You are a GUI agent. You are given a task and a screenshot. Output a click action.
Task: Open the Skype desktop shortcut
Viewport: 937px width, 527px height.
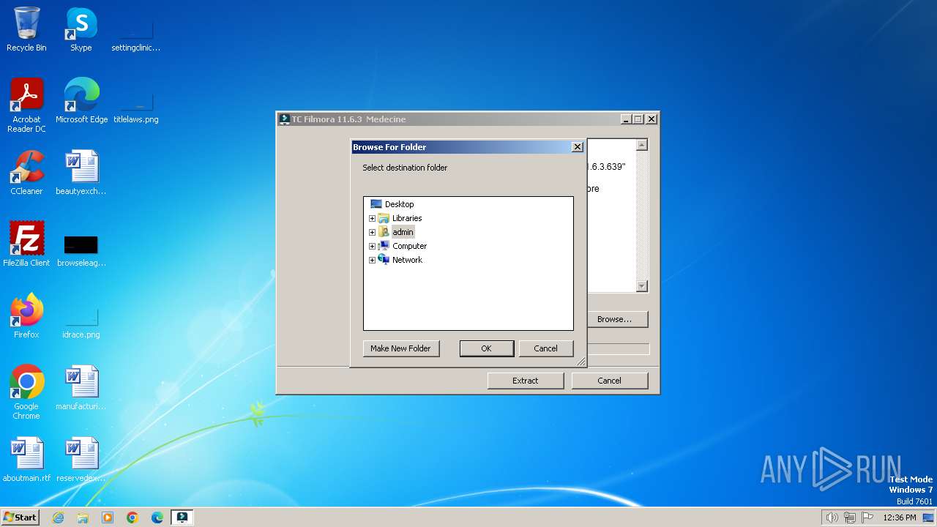coord(81,29)
